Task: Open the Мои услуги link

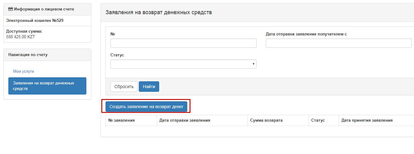Action: click(x=23, y=71)
